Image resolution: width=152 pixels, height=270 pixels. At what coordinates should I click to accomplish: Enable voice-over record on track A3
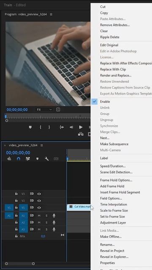pyautogui.click(x=54, y=229)
